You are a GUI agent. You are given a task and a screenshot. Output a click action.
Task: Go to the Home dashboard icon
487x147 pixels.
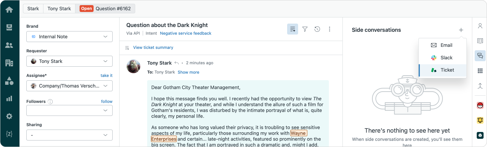coord(9,10)
